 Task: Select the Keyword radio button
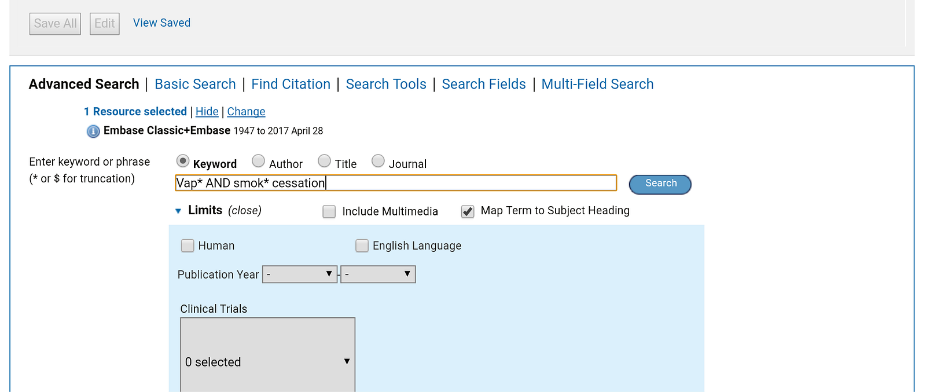pos(183,161)
